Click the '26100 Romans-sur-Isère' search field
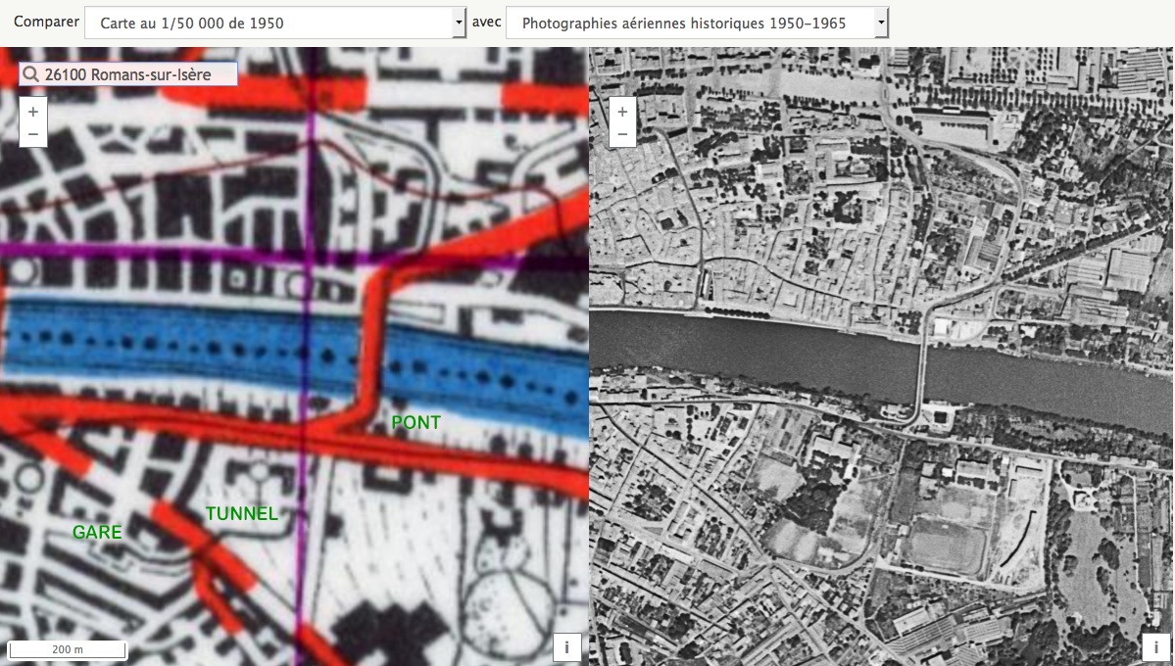 pos(128,74)
